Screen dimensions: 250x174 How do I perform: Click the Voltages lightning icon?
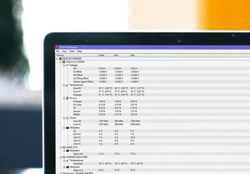[x=67, y=65]
